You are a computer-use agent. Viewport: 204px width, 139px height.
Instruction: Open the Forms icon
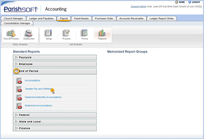point(85,33)
